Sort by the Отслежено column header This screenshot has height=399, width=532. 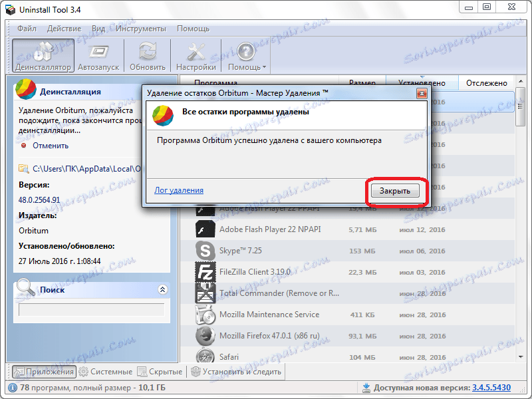tap(487, 82)
